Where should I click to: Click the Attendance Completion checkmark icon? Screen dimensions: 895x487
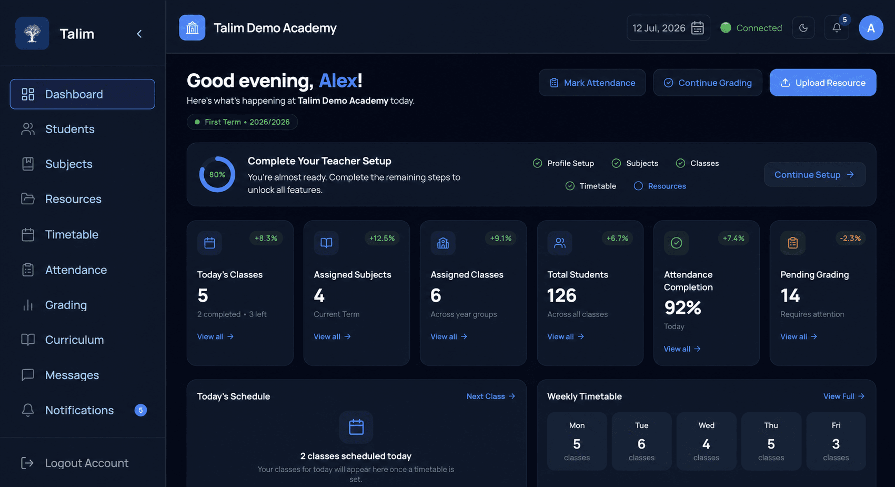click(x=676, y=243)
